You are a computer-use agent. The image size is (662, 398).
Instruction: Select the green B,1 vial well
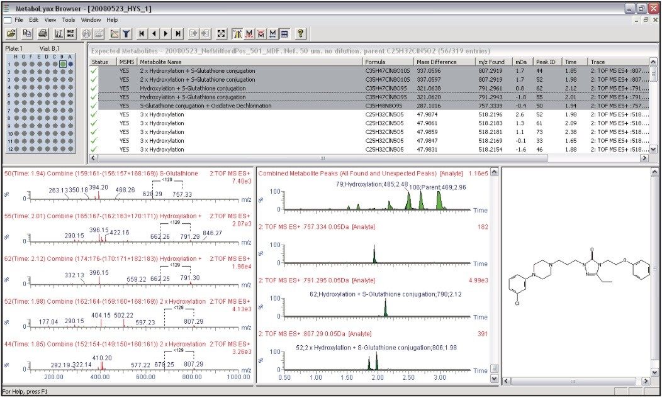(63, 64)
